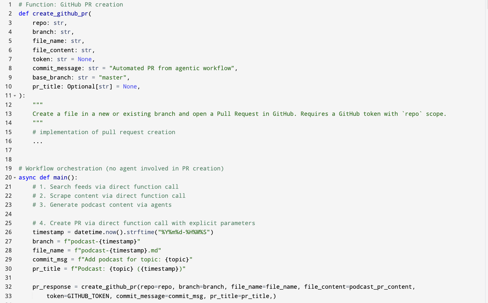Click the pr_response variable name
Viewport: 488px width, 303px height.
tap(52, 287)
